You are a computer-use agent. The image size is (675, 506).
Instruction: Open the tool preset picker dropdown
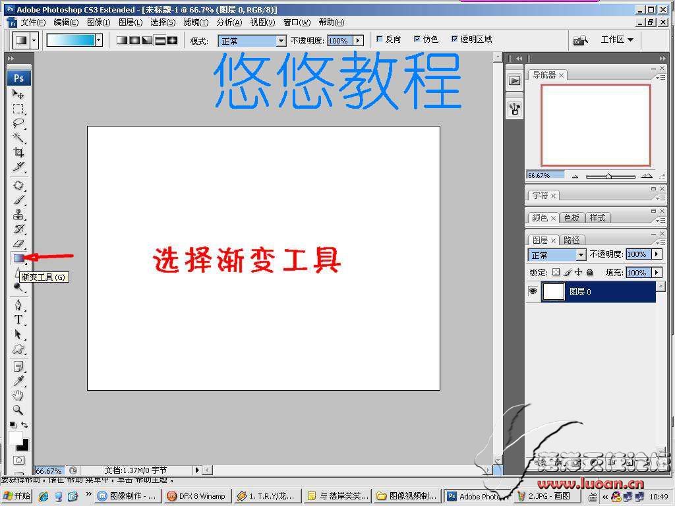[34, 41]
